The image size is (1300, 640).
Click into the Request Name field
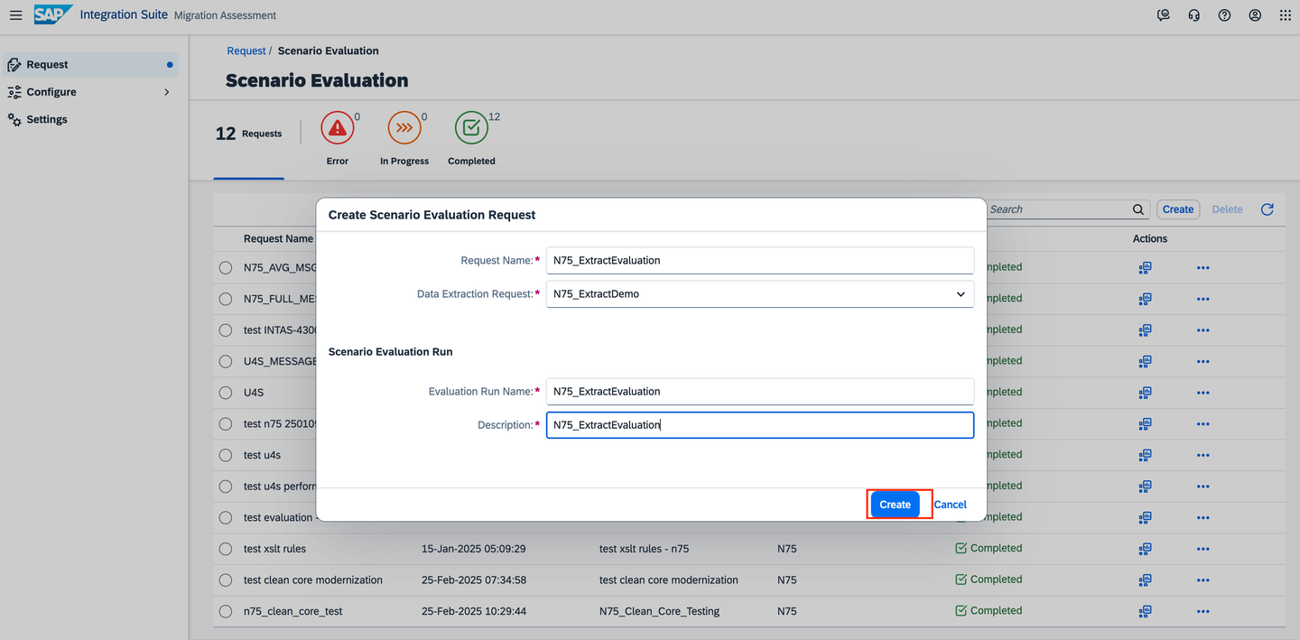[760, 260]
